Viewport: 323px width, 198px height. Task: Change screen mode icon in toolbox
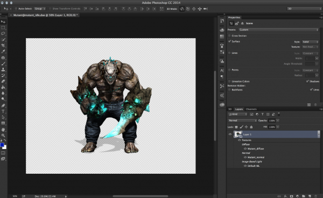pos(3,159)
